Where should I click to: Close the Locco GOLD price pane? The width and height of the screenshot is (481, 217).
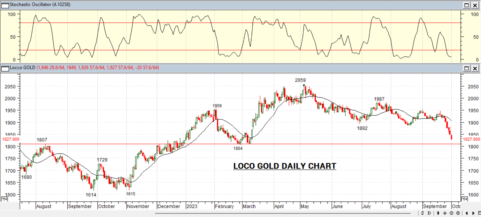click(475, 68)
